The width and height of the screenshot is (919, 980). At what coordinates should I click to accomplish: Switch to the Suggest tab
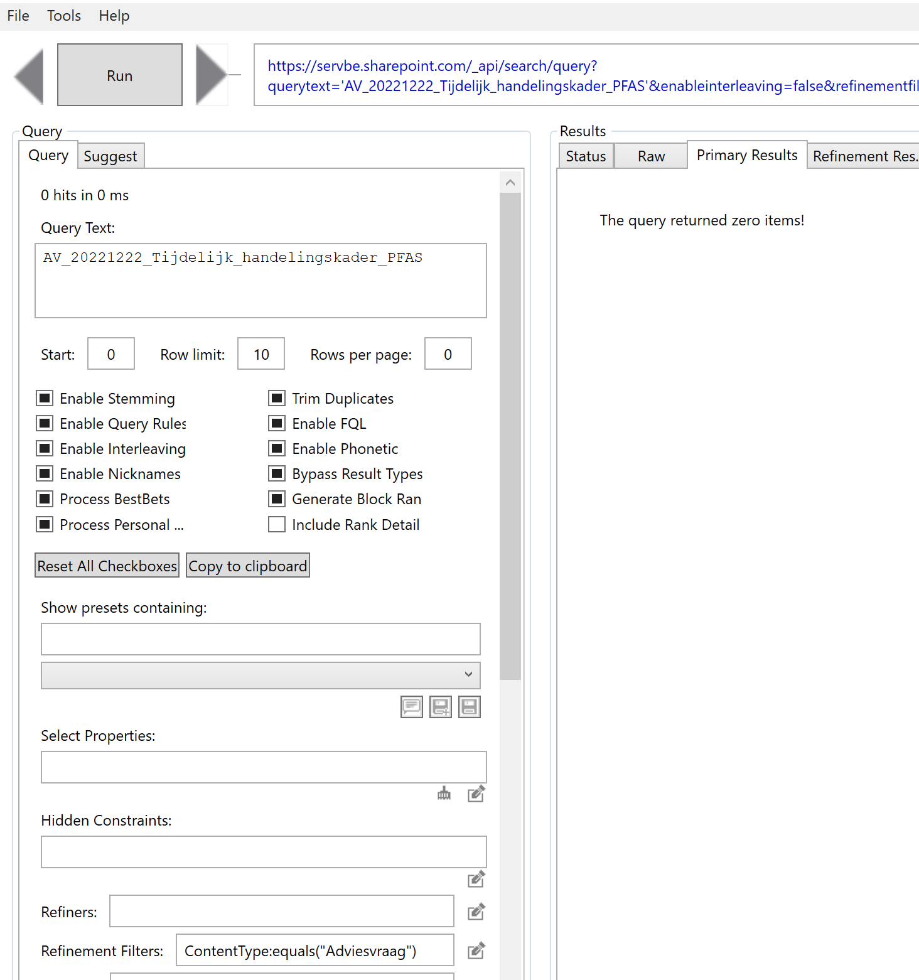coord(110,156)
